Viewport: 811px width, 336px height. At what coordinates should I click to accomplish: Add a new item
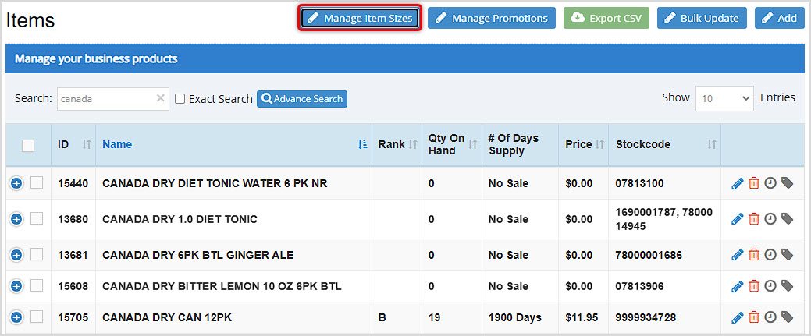coord(780,18)
